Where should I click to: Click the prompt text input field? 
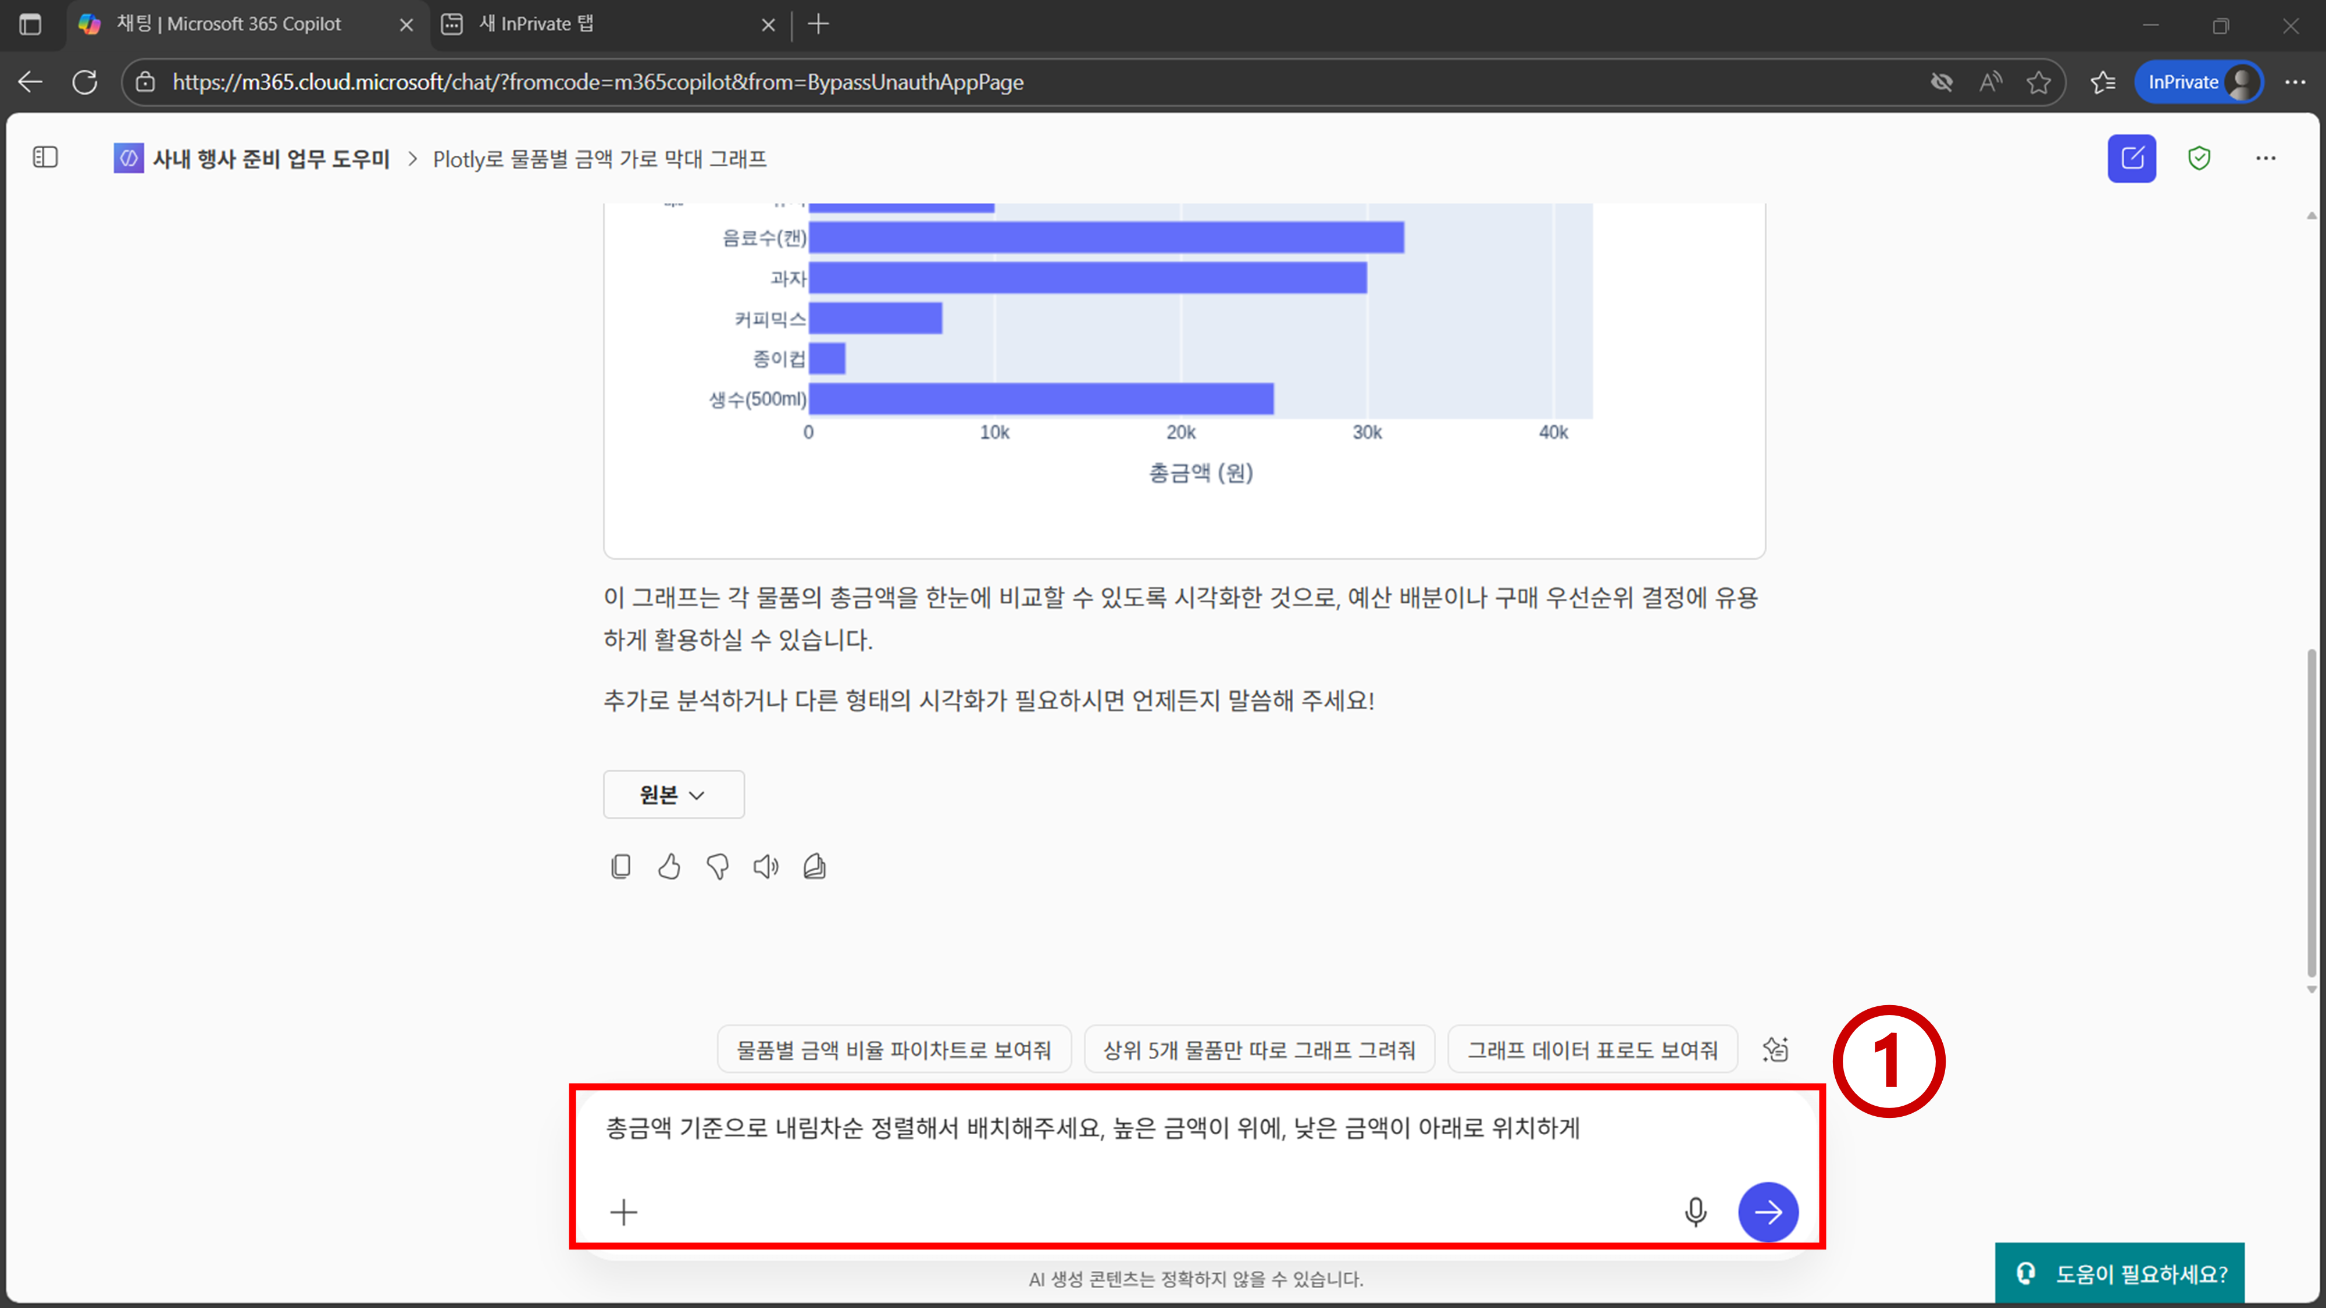point(1129,1128)
